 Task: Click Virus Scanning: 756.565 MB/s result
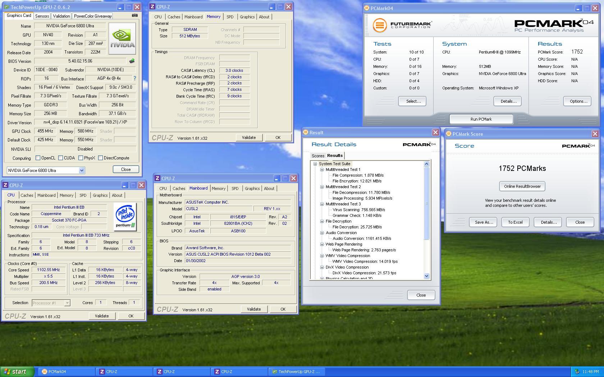[359, 210]
